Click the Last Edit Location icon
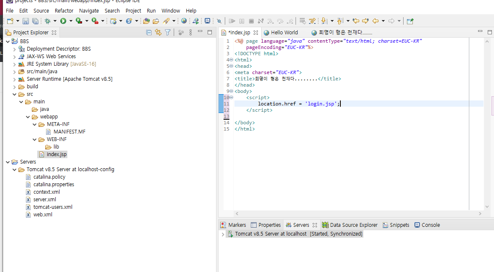494x272 pixels. pyautogui.click(x=356, y=21)
